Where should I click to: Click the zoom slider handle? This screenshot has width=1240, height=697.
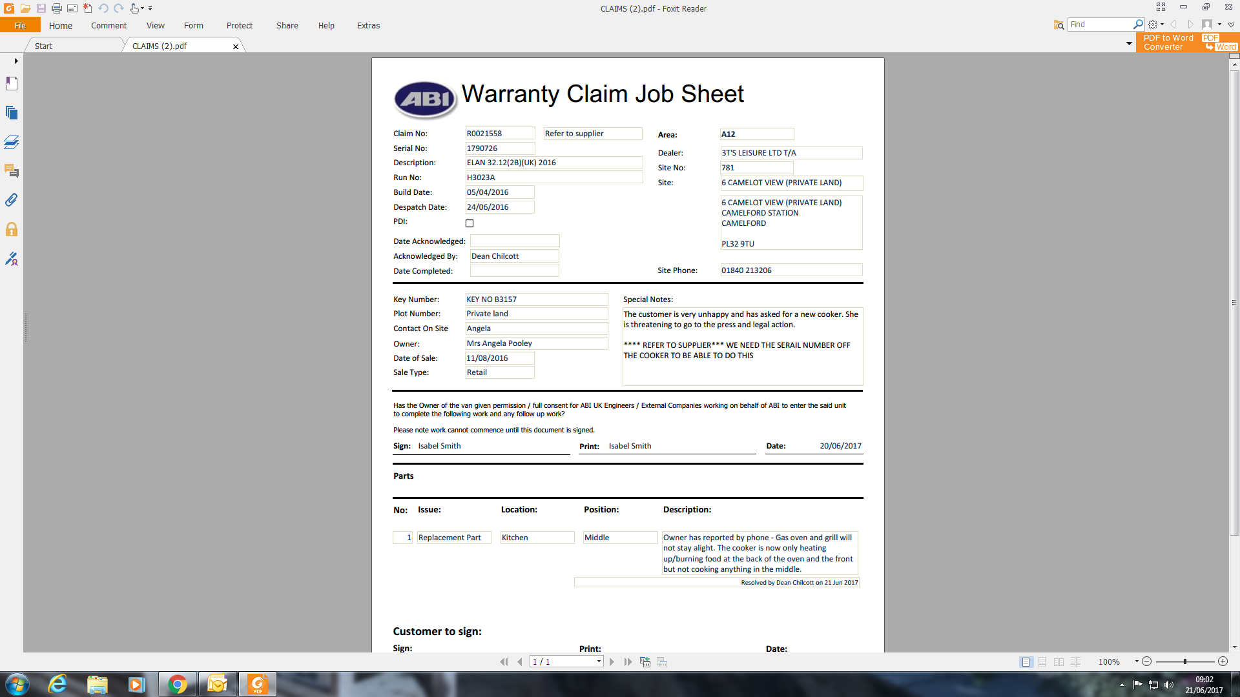(x=1184, y=662)
